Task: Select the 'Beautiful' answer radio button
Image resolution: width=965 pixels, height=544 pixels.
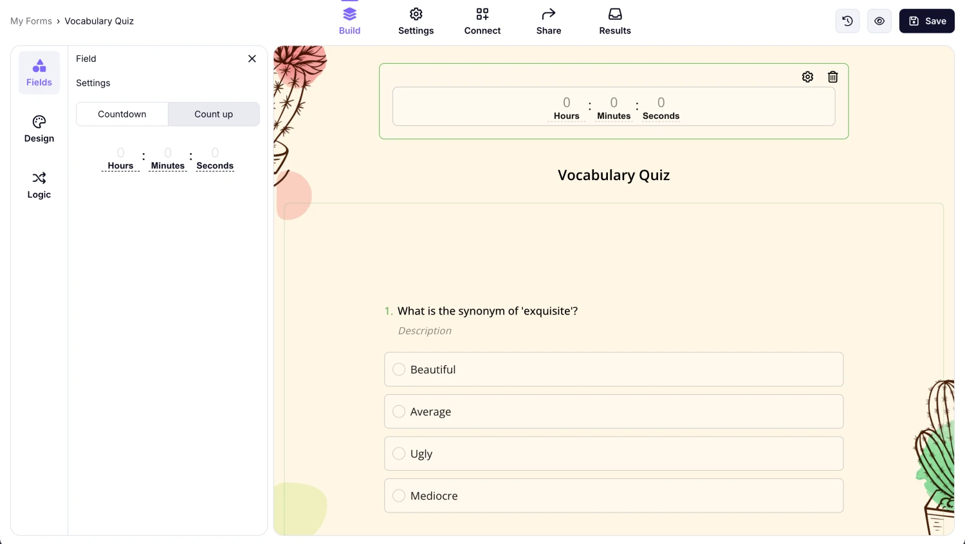Action: coord(399,370)
